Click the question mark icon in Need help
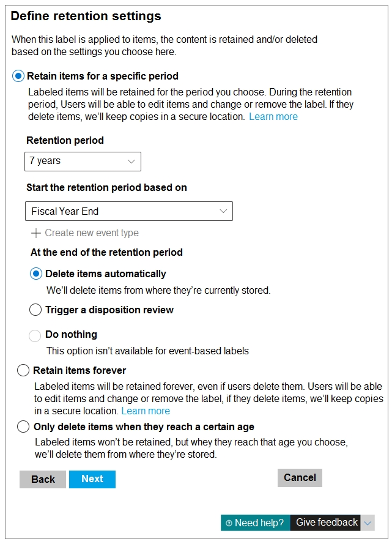Image resolution: width=392 pixels, height=544 pixels. 229,523
